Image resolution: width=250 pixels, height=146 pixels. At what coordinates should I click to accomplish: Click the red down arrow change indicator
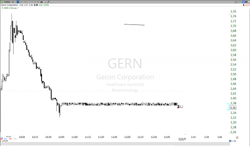[x=244, y=5]
